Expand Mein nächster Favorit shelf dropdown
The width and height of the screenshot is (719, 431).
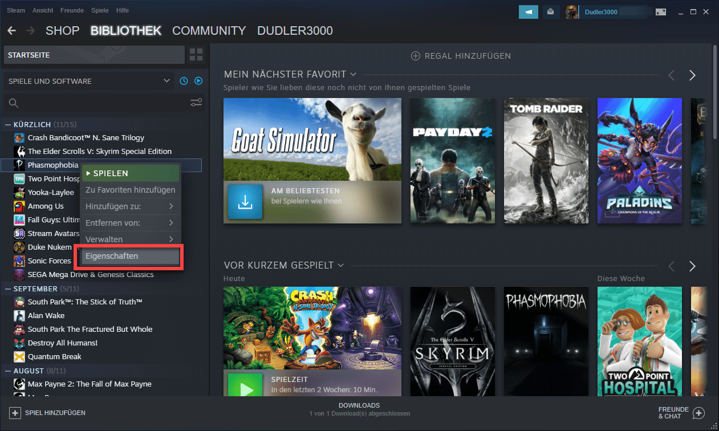click(354, 74)
